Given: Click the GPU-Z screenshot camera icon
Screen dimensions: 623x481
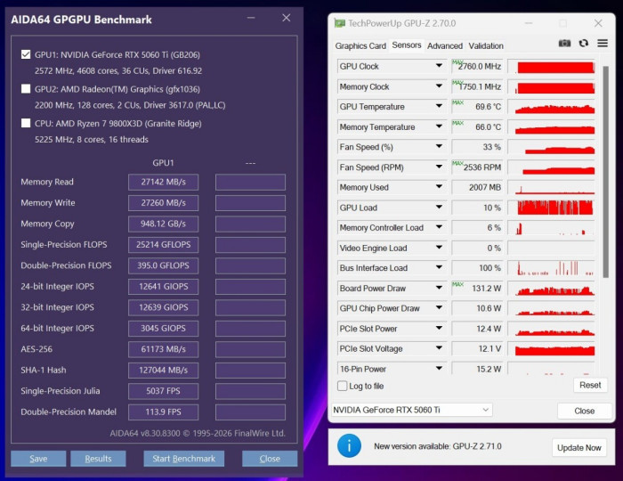Looking at the screenshot, I should 564,43.
